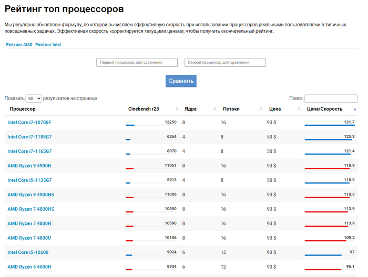The width and height of the screenshot is (368, 277).
Task: Open AMD Ryzen 5 4600H processor link
Action: click(29, 267)
